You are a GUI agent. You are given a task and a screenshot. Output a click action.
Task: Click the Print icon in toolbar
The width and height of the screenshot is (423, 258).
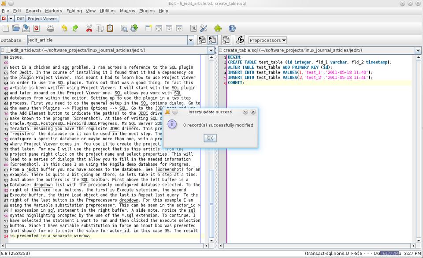51,28
